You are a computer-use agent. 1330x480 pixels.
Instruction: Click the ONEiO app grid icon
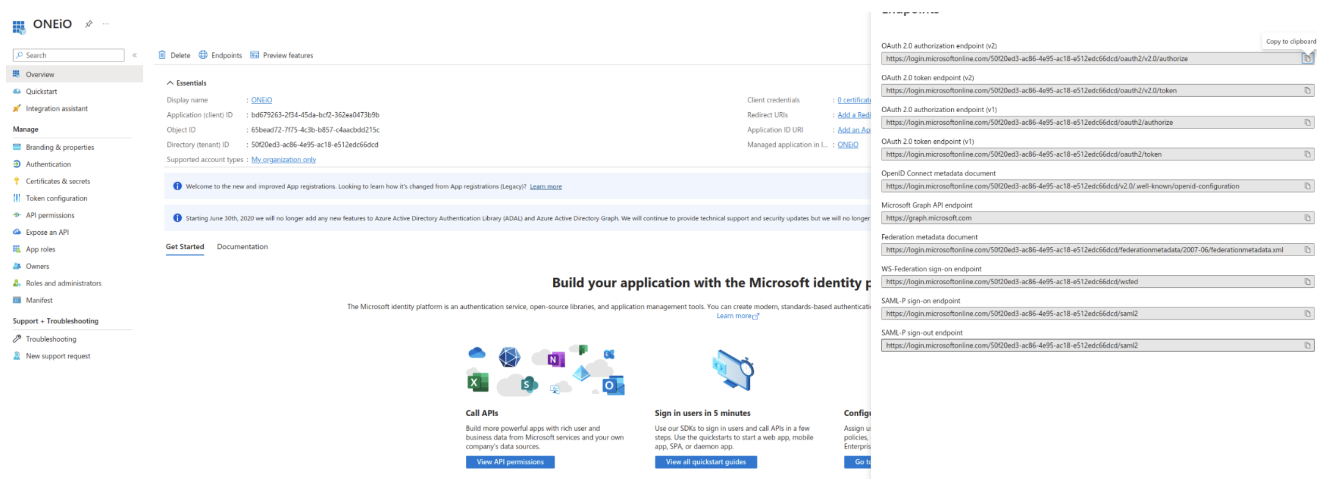19,26
